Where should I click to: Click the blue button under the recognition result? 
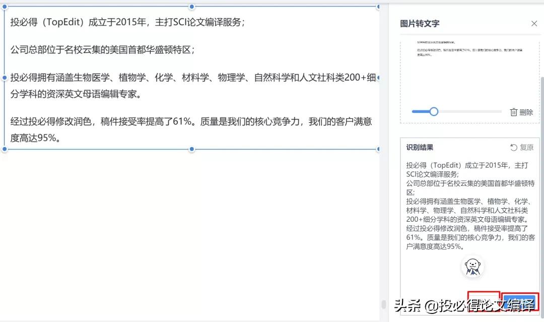(520, 302)
